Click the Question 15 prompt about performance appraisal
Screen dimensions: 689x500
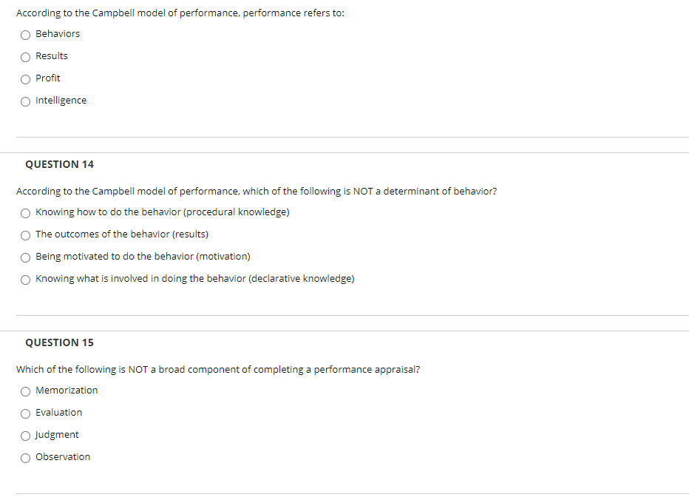219,369
